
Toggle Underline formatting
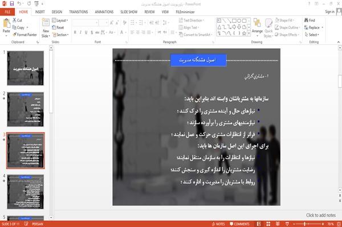86,32
